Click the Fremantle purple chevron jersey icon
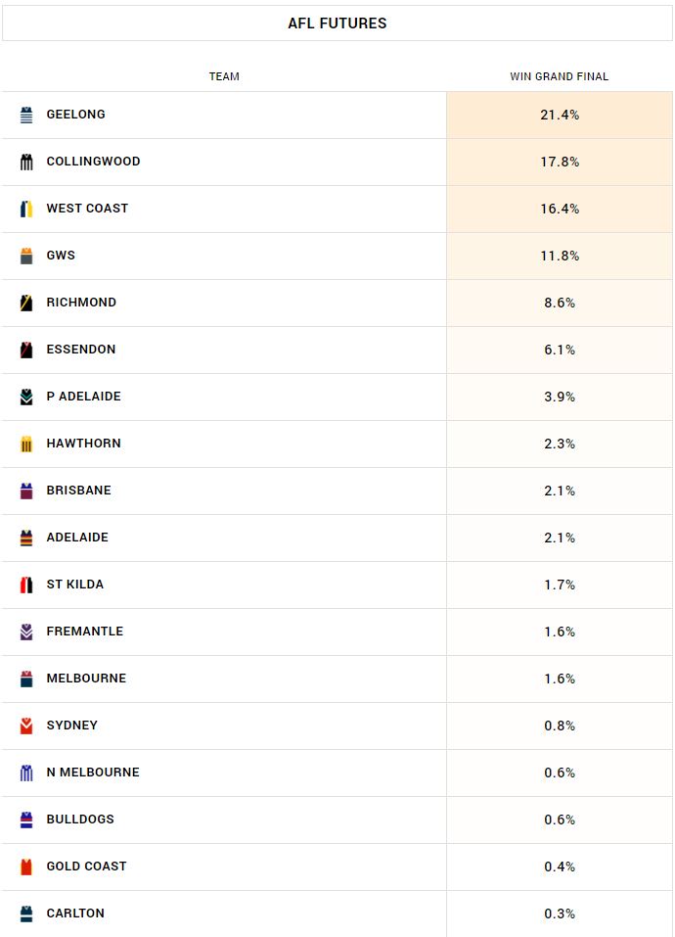 click(x=26, y=632)
